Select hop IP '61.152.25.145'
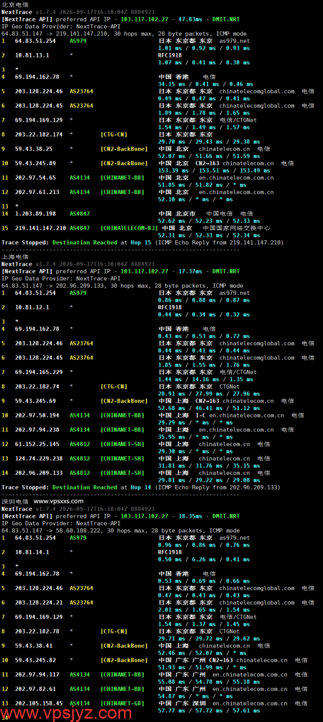323x722 pixels. pyautogui.click(x=37, y=444)
